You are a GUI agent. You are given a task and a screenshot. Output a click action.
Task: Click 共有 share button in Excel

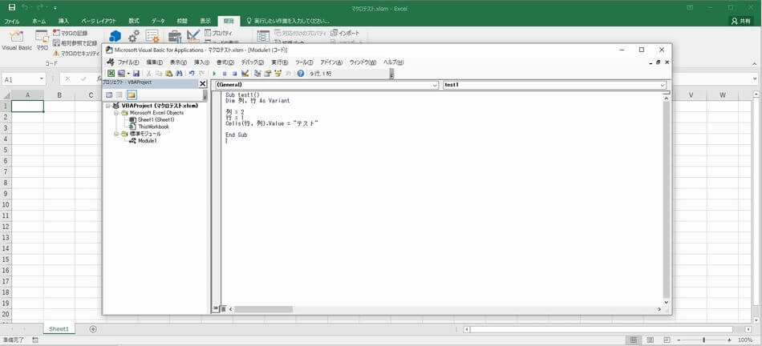pos(741,21)
